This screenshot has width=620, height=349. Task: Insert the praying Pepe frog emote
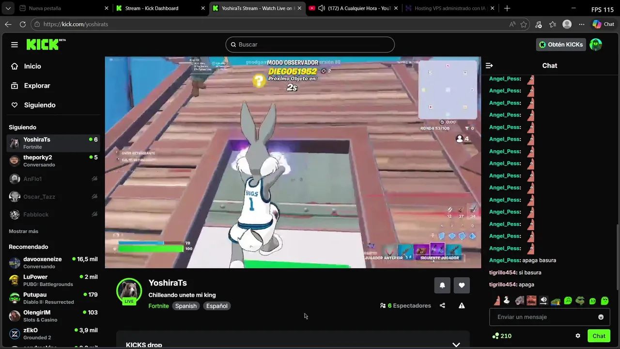[x=556, y=301]
